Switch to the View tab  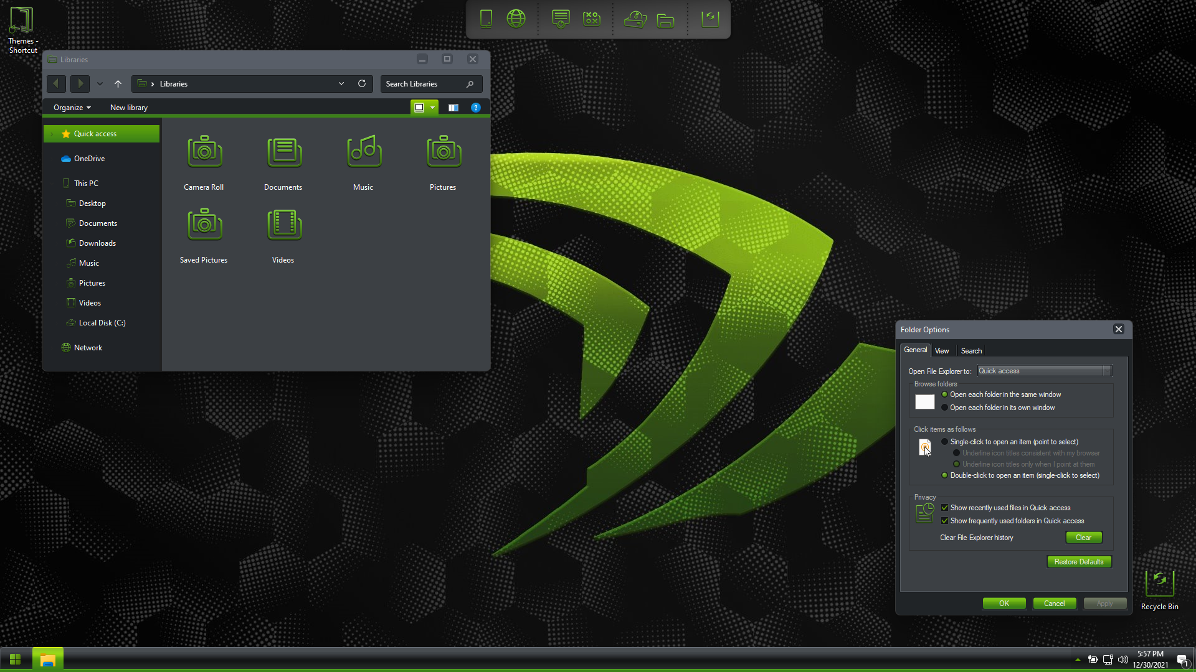coord(942,351)
